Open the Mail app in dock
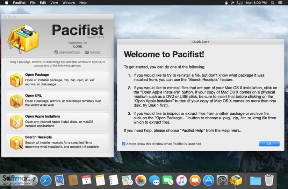The width and height of the screenshot is (288, 189). [59, 180]
